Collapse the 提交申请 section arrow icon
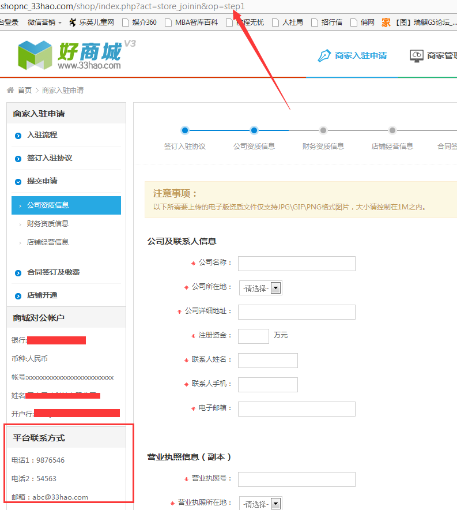 click(x=18, y=182)
